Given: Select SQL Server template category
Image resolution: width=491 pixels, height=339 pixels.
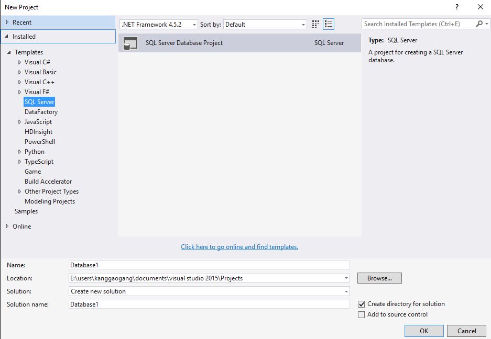Looking at the screenshot, I should (39, 102).
